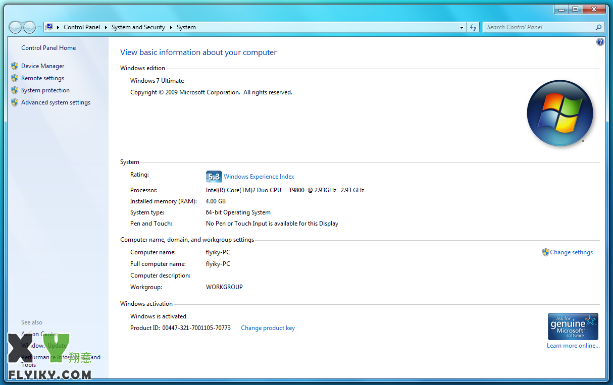Viewport: 613px width, 385px height.
Task: Open the address bar history dropdown
Action: point(462,28)
